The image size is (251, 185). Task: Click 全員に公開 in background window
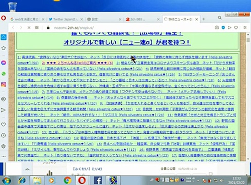click(168, 169)
